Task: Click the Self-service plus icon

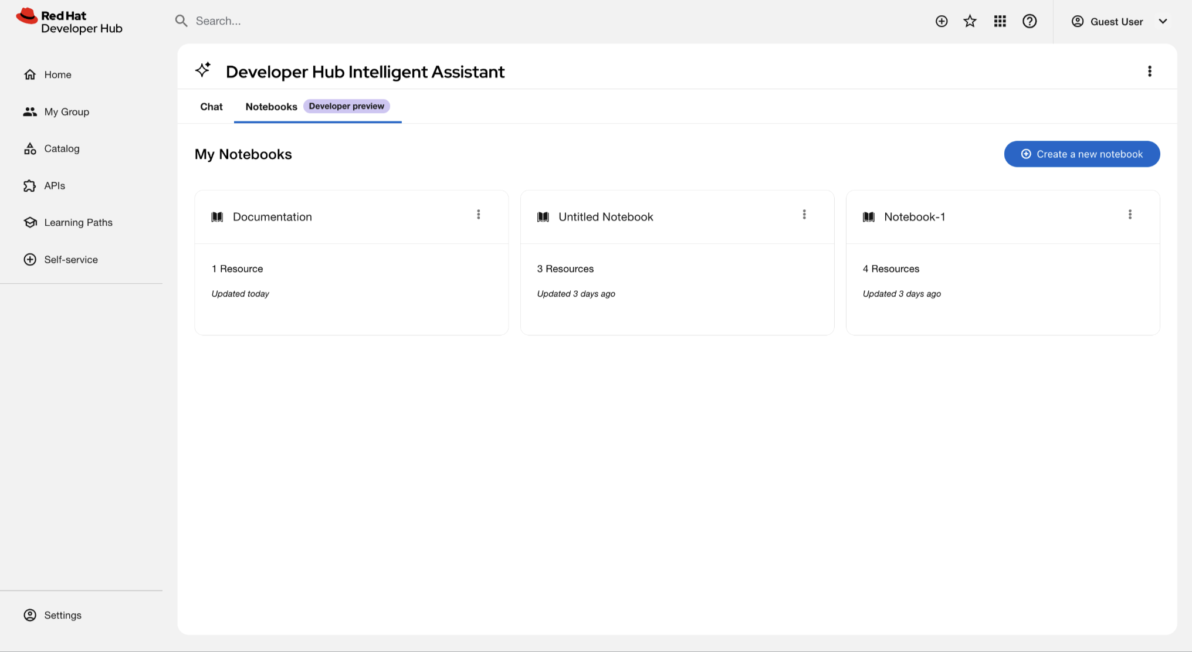Action: click(x=30, y=259)
